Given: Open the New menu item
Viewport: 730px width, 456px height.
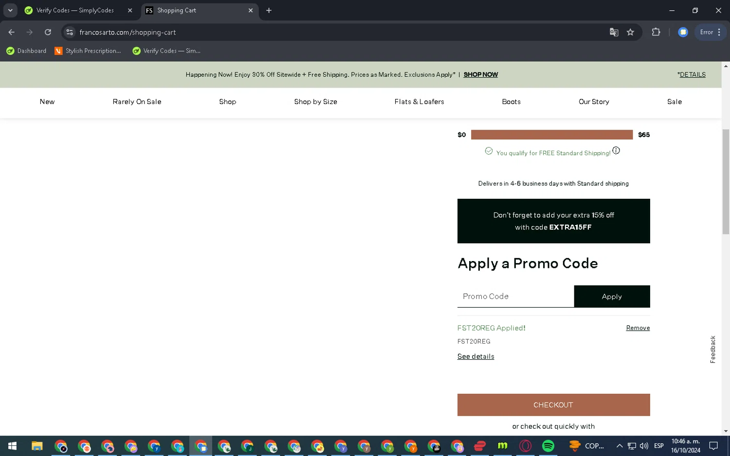Looking at the screenshot, I should (x=47, y=102).
